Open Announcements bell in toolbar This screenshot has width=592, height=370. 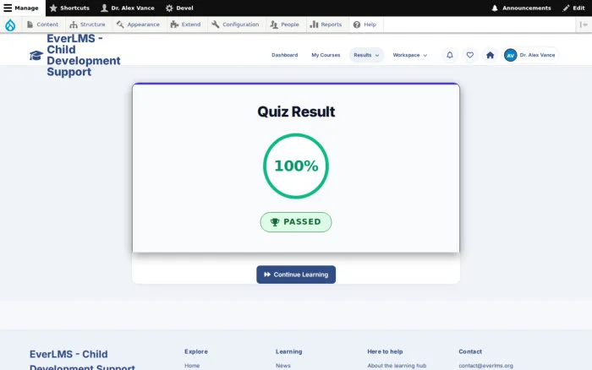click(521, 8)
